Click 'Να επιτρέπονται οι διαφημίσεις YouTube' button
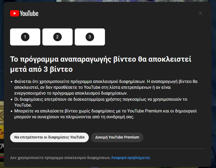 49,137
